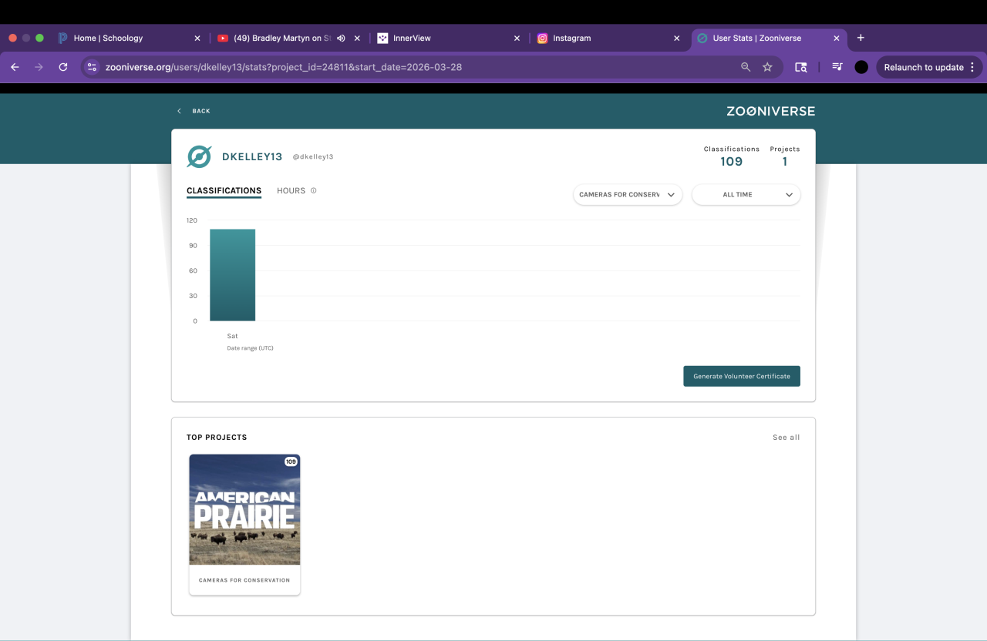This screenshot has width=987, height=641.
Task: Switch to the HOURS stats tab
Action: click(x=291, y=191)
